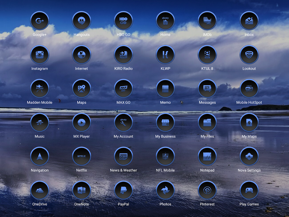Click the 'NFL Mobile' text label

(165, 170)
